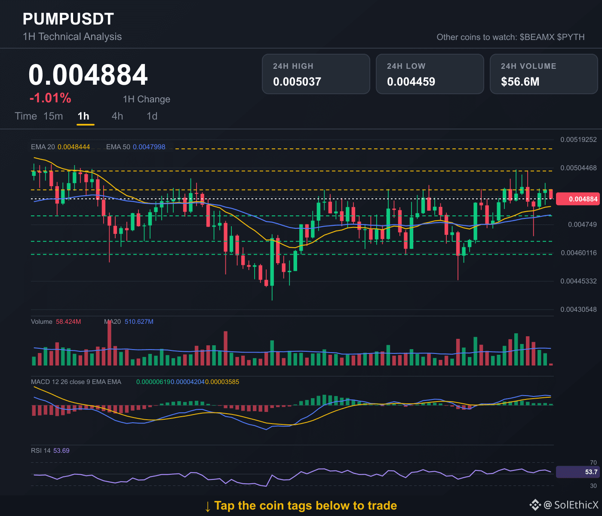The width and height of the screenshot is (602, 516).
Task: Click the 0.00504468 price axis label
Action: pos(578,168)
